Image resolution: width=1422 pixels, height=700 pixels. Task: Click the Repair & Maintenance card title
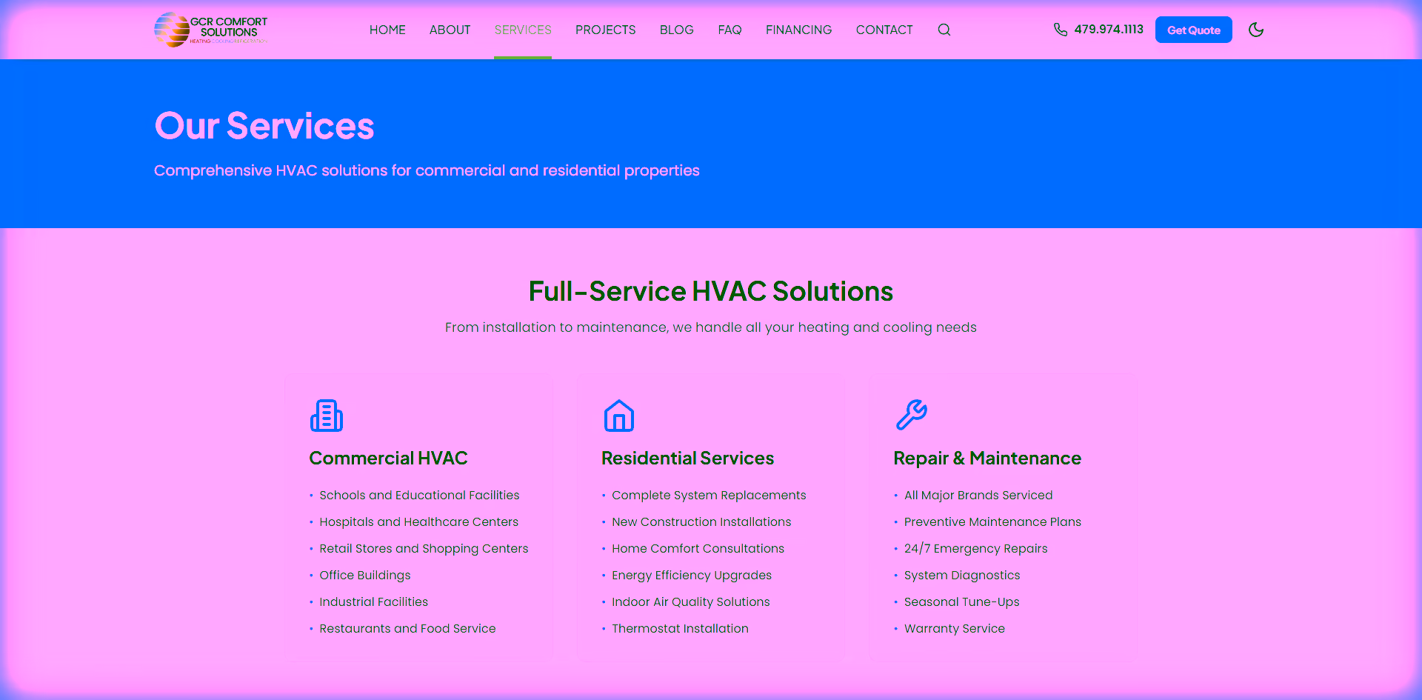click(x=987, y=458)
